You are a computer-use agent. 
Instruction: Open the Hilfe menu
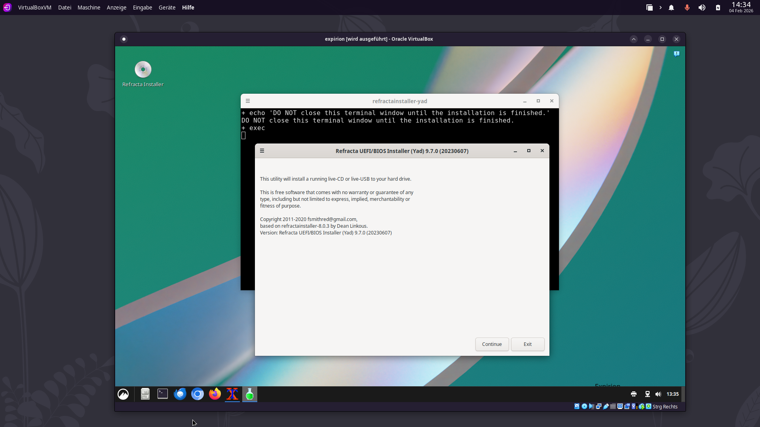[188, 8]
